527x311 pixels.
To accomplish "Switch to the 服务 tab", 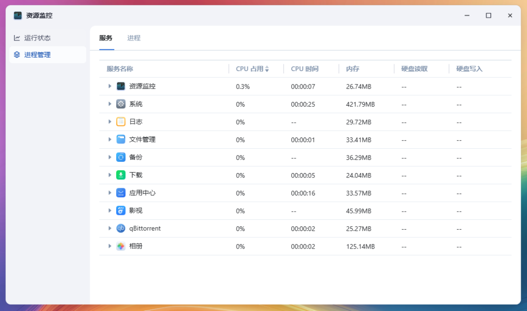I will point(106,38).
